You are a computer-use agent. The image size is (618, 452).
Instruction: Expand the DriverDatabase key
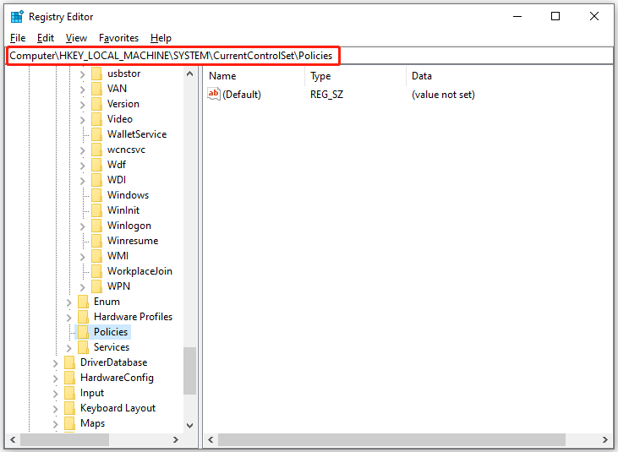click(x=56, y=363)
